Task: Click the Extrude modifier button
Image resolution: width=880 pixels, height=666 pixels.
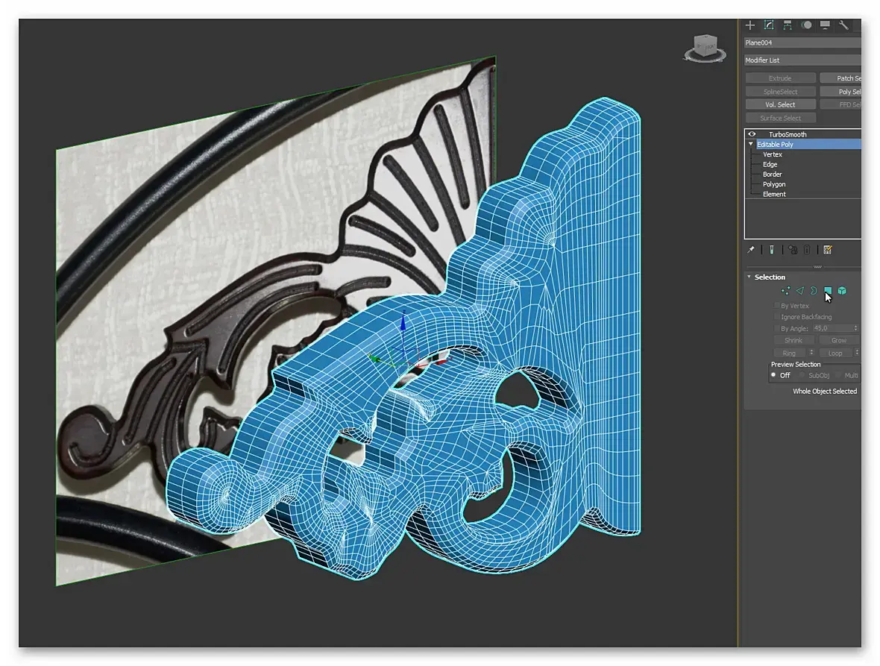Action: pyautogui.click(x=781, y=78)
